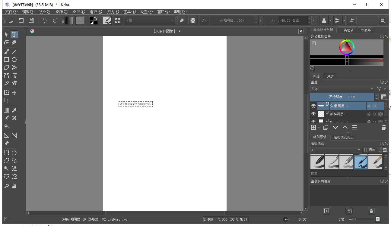Select the Line tool
The image size is (391, 226).
[14, 52]
